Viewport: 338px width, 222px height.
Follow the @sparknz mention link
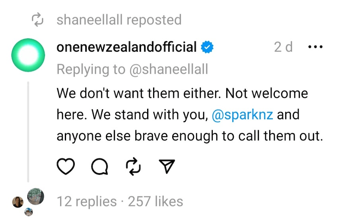[x=243, y=115]
